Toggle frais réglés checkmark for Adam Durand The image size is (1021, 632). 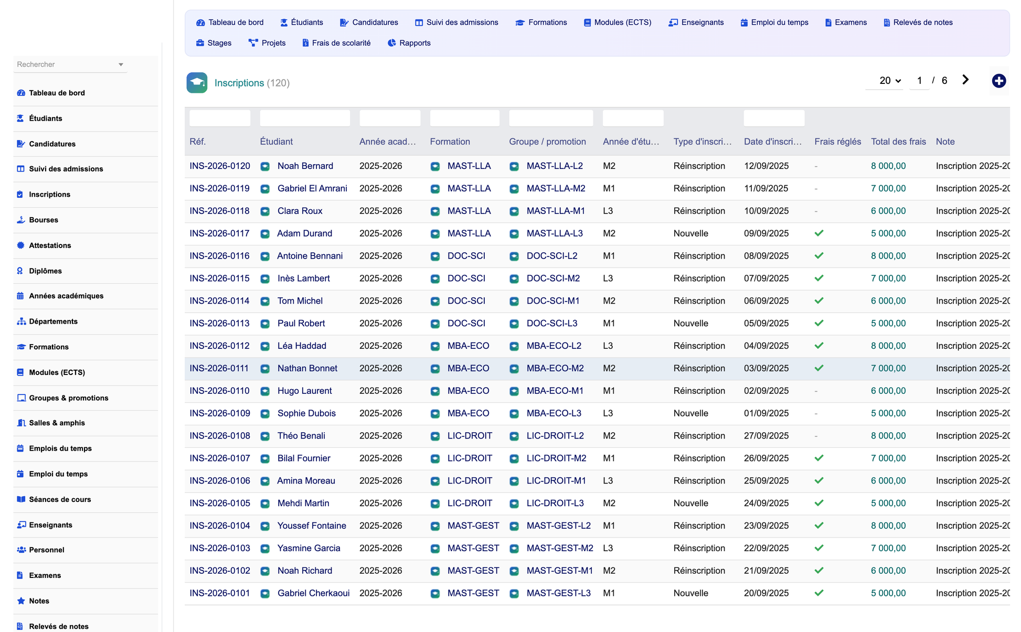coord(819,233)
